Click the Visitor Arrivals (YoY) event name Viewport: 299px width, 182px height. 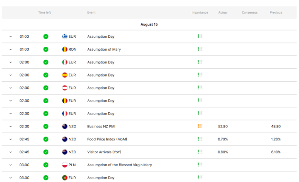pyautogui.click(x=104, y=152)
